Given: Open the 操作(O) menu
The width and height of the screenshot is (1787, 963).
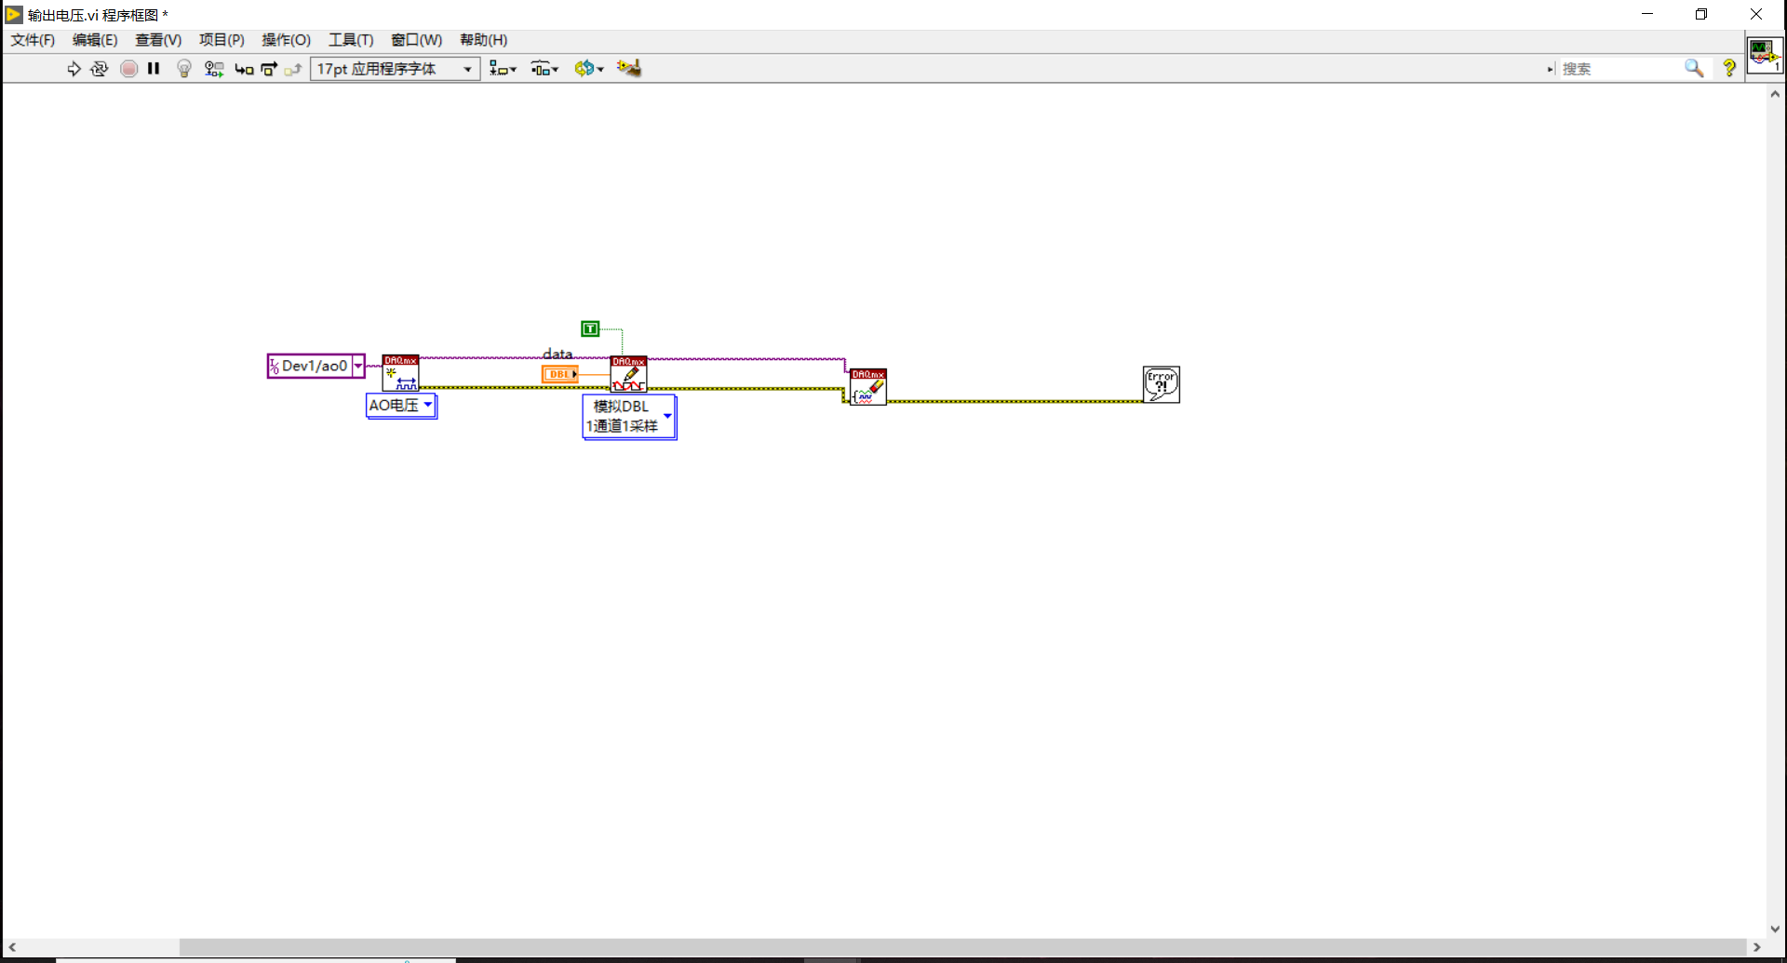Looking at the screenshot, I should [286, 40].
